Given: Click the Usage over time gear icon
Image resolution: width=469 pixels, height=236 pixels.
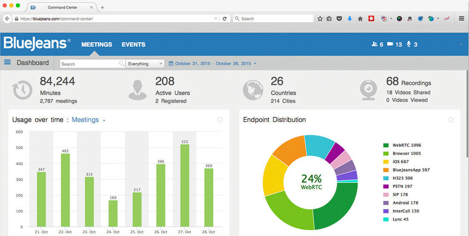Looking at the screenshot, I should (220, 120).
